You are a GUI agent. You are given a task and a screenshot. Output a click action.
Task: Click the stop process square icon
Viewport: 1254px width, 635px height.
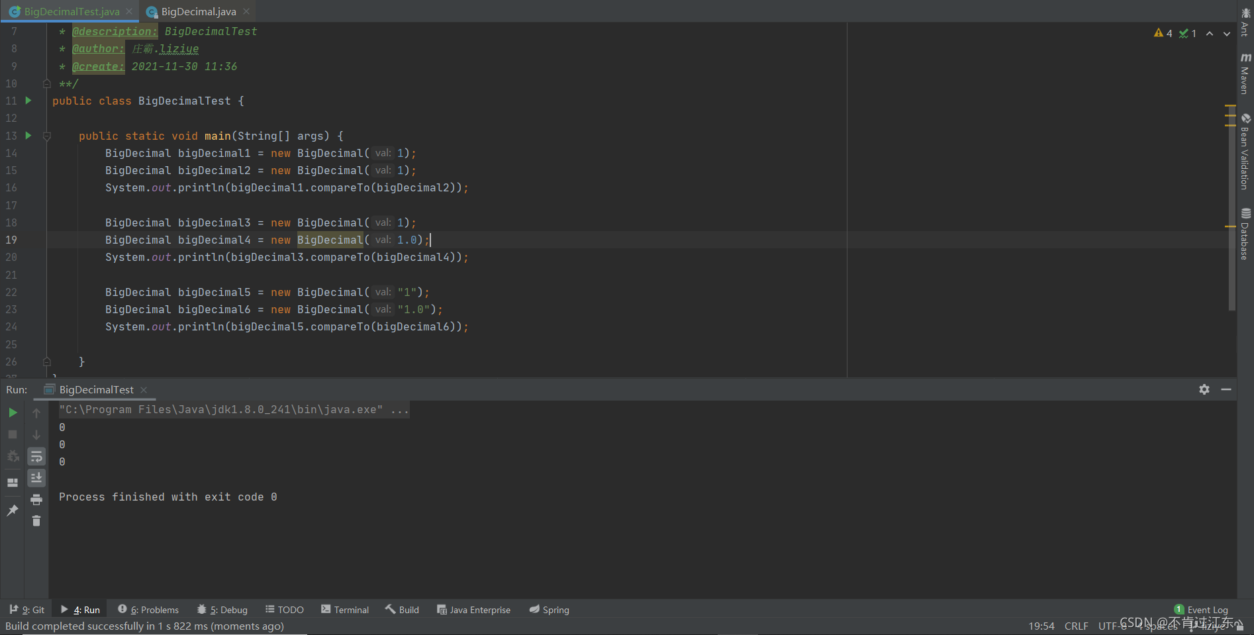[x=13, y=434]
